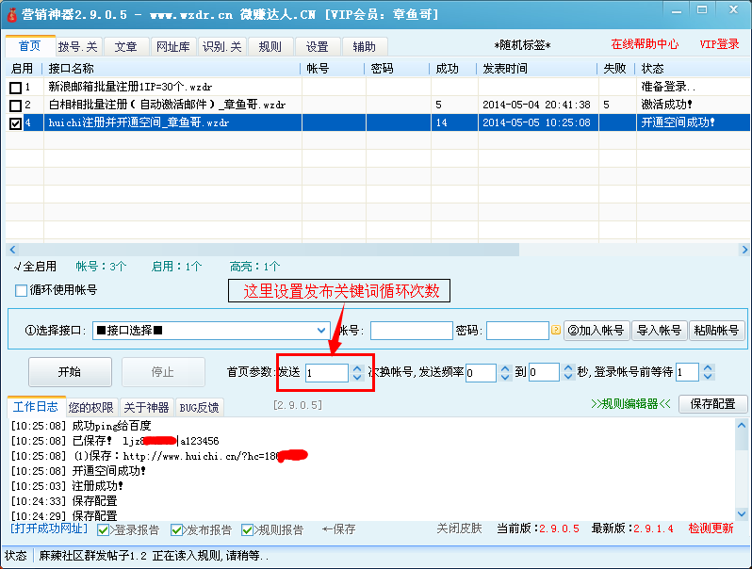The image size is (752, 569).
Task: Click the ←保存 arrow label
Action: coord(339,529)
